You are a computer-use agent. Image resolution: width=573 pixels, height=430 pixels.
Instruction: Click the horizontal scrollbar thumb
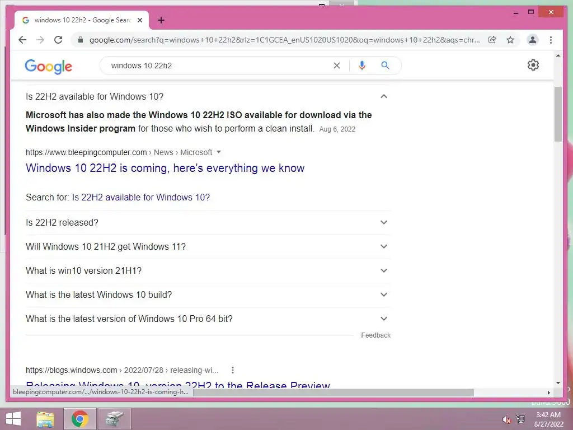pyautogui.click(x=334, y=392)
